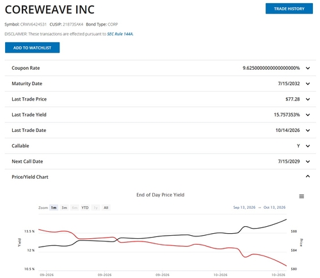Viewport: 320px width, 278px height.
Task: Select the 1y zoom range
Action: click(x=95, y=208)
